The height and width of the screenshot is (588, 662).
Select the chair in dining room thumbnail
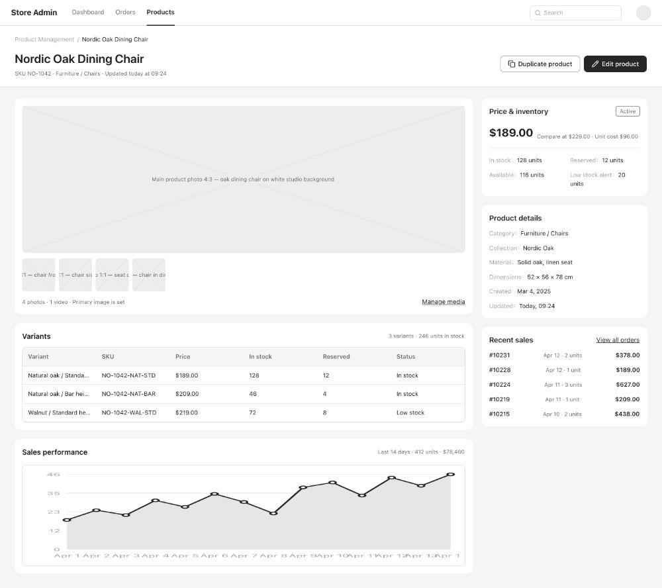pyautogui.click(x=148, y=275)
